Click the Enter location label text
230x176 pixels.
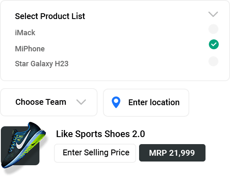tap(154, 102)
